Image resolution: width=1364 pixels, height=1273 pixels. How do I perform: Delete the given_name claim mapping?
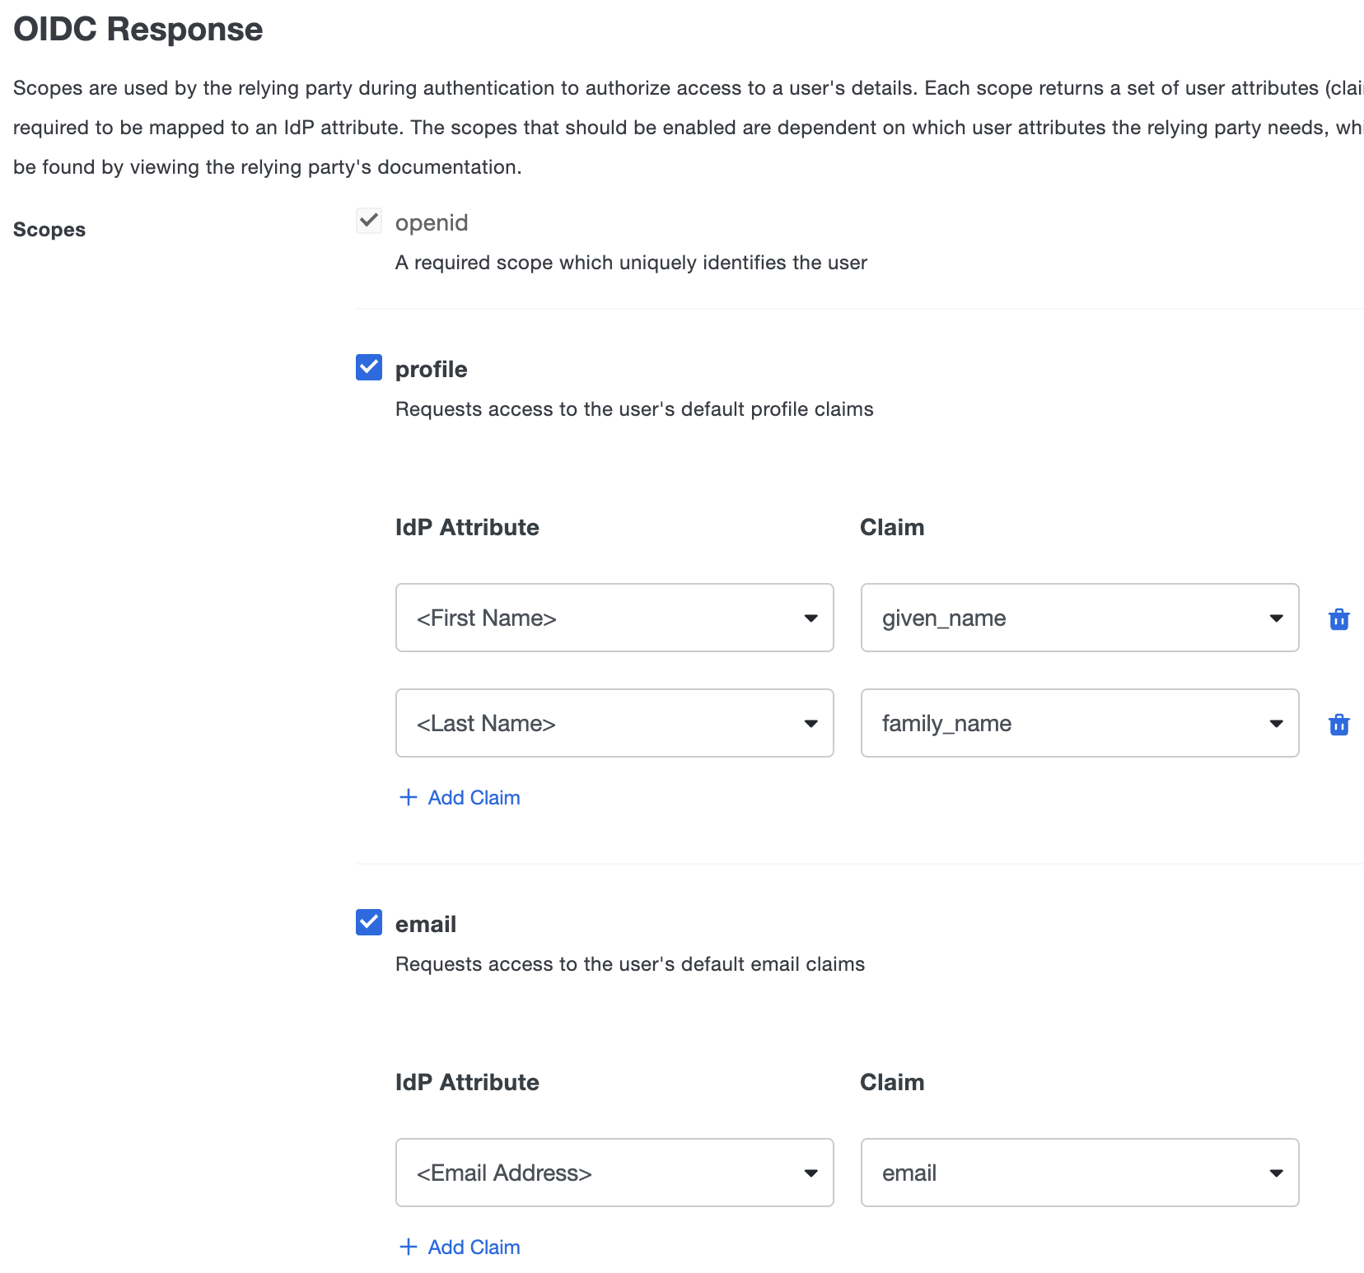(x=1339, y=619)
